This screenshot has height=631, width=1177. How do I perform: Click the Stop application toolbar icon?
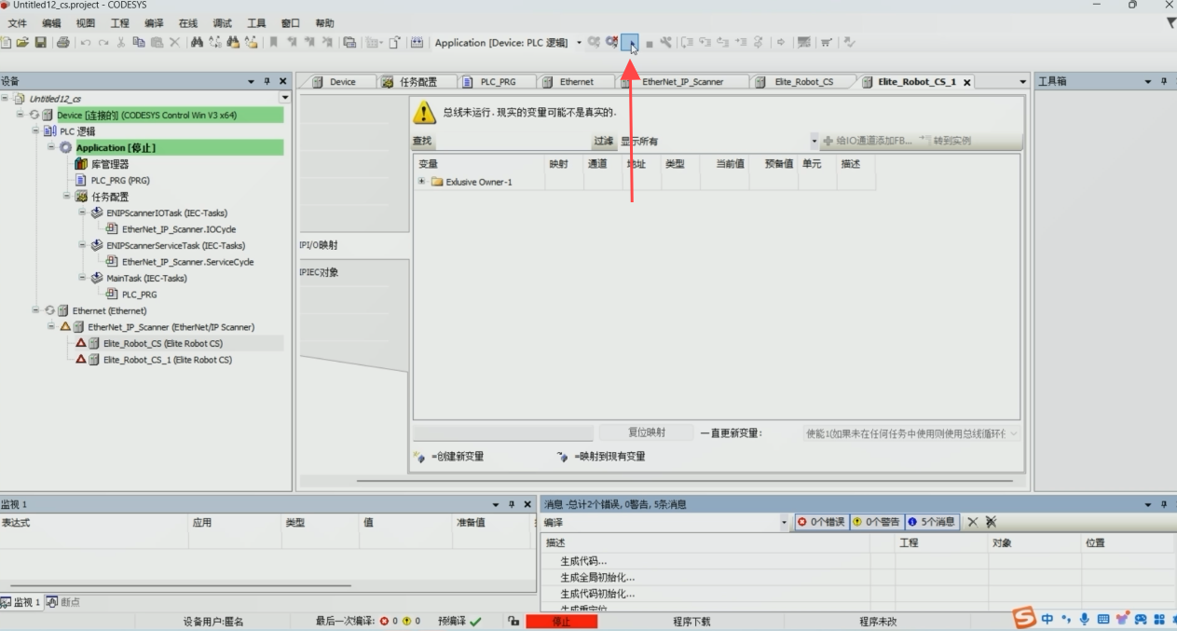point(650,43)
